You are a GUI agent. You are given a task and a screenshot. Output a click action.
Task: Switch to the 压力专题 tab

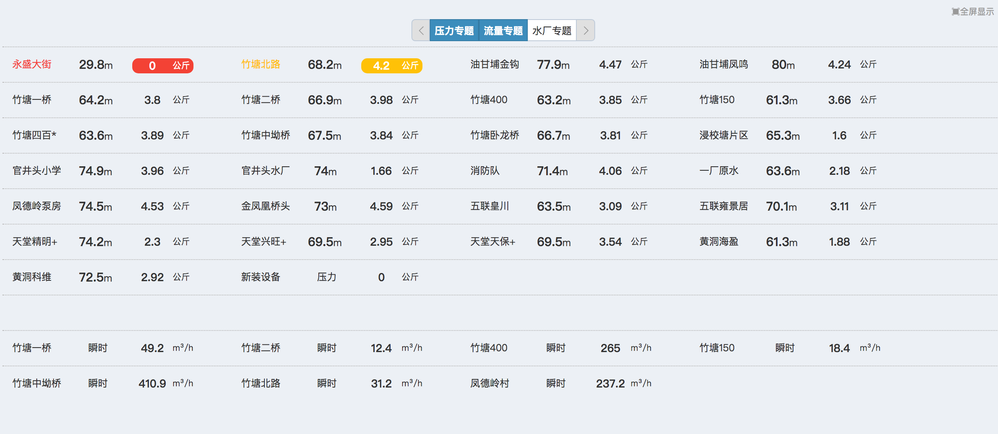coord(454,30)
